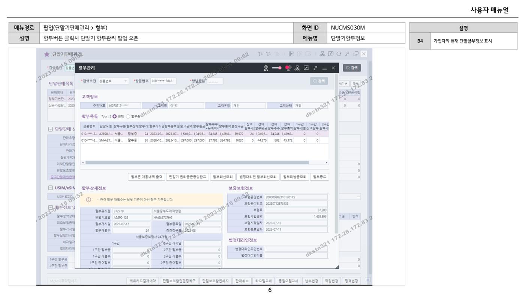Click 할부회선조회 button
The height and width of the screenshot is (295, 525).
[x=223, y=177]
